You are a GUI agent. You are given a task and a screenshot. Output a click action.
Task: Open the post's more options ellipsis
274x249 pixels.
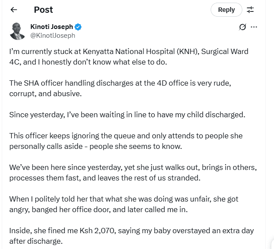(x=254, y=27)
